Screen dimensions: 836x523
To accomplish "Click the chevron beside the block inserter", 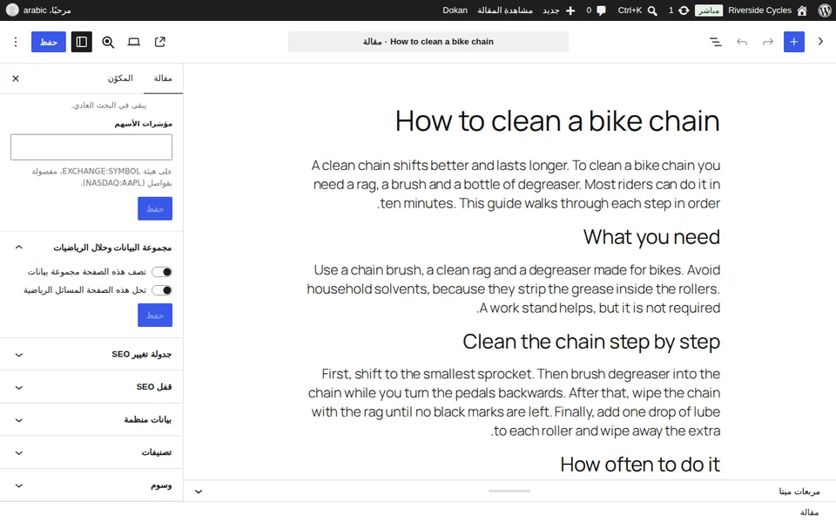I will pyautogui.click(x=820, y=42).
